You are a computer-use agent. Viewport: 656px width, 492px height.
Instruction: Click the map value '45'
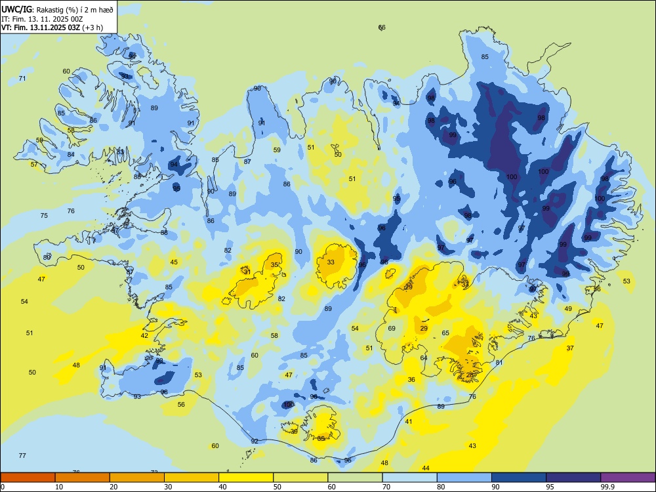coord(174,262)
